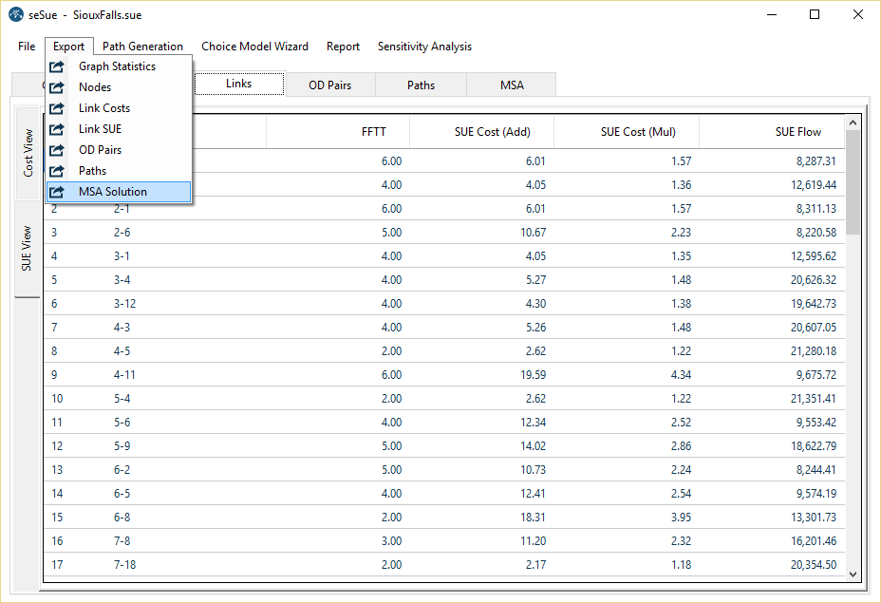Viewport: 881px width, 603px height.
Task: Select the Cost View vertical tab
Action: (28, 153)
